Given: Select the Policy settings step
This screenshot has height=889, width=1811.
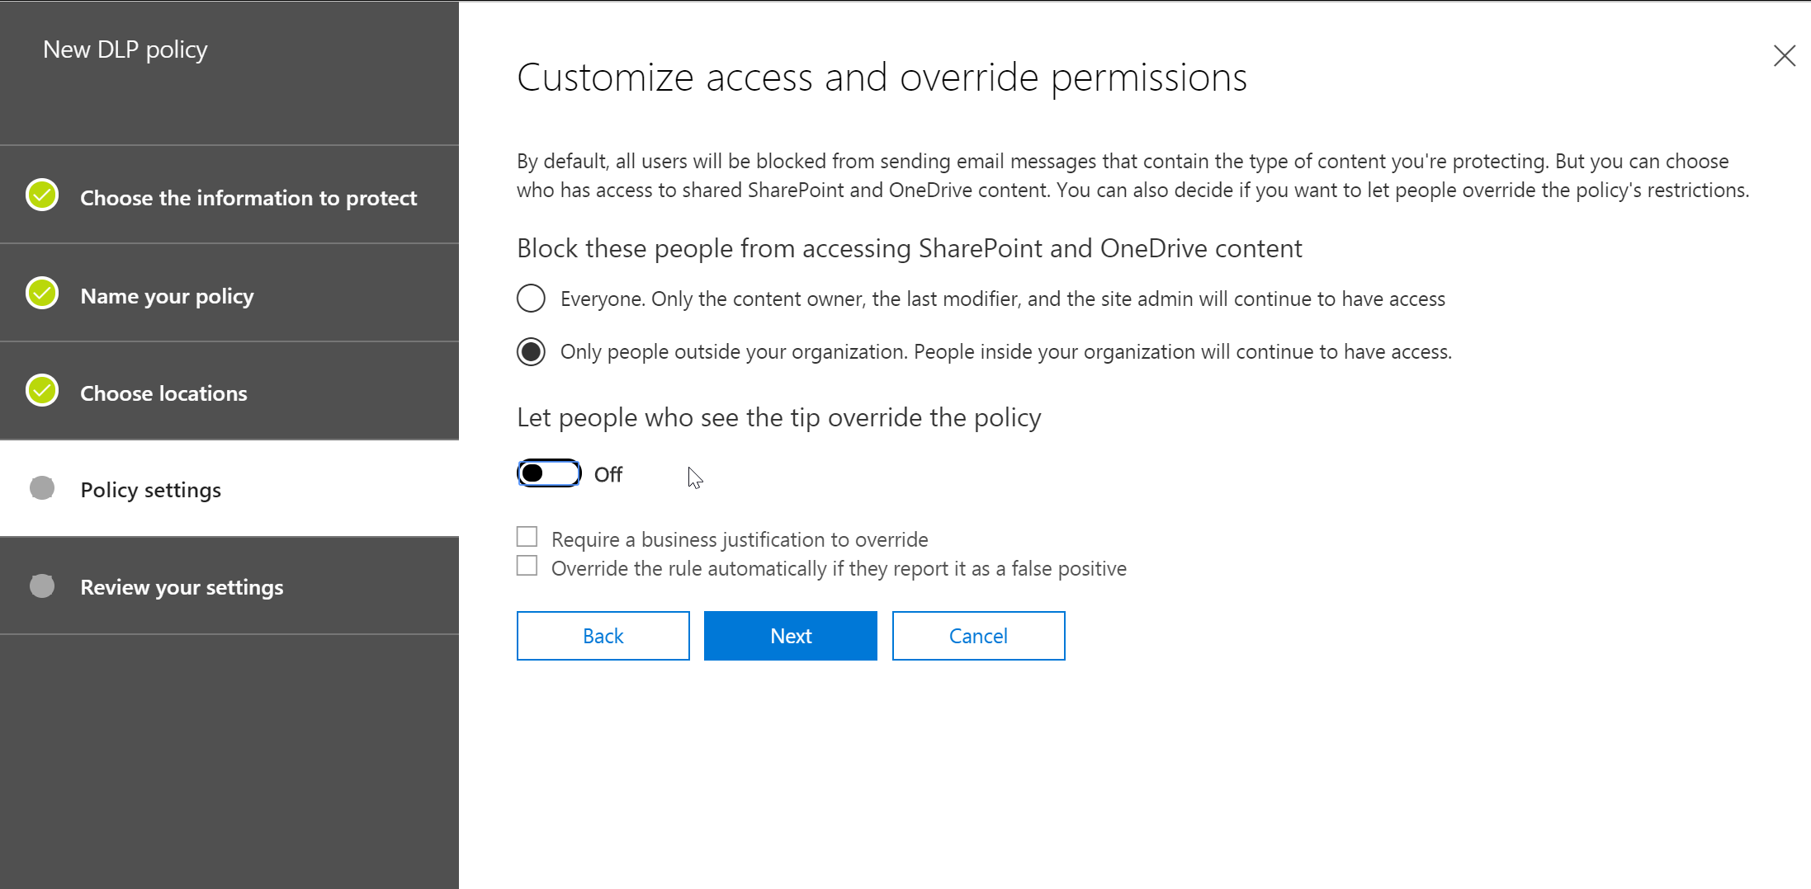Looking at the screenshot, I should tap(151, 490).
